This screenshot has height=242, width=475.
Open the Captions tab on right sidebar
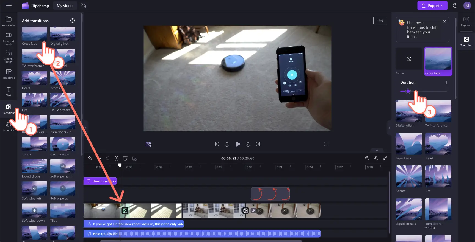tap(466, 21)
